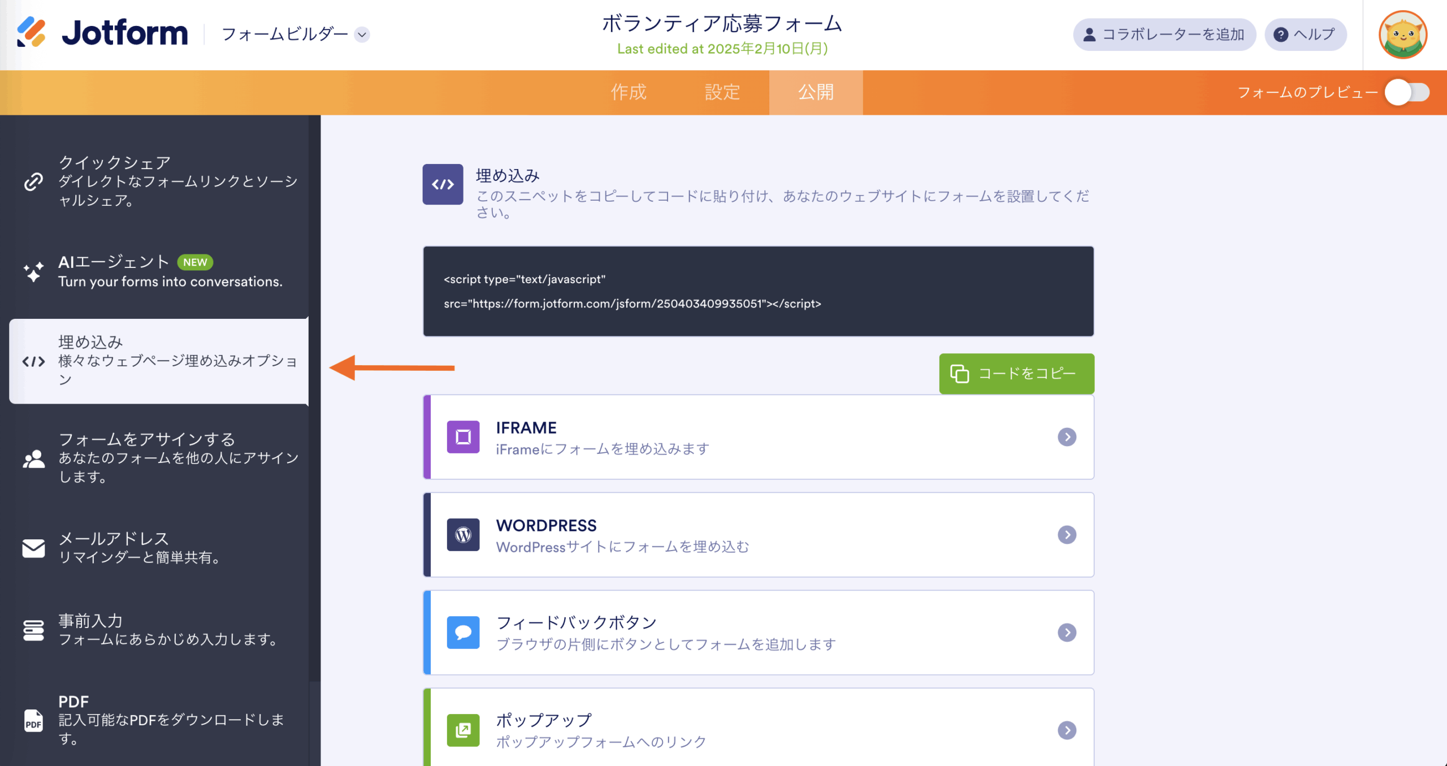
Task: Open the Form Builder dropdown arrow
Action: 362,34
